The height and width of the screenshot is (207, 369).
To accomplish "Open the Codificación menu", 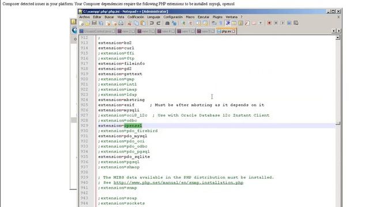I will click(x=135, y=17).
